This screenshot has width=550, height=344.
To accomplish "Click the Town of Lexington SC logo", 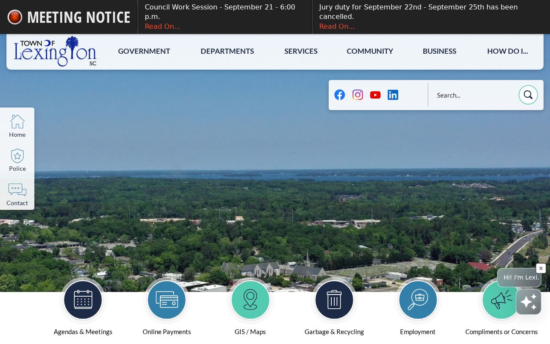I will 55,51.
